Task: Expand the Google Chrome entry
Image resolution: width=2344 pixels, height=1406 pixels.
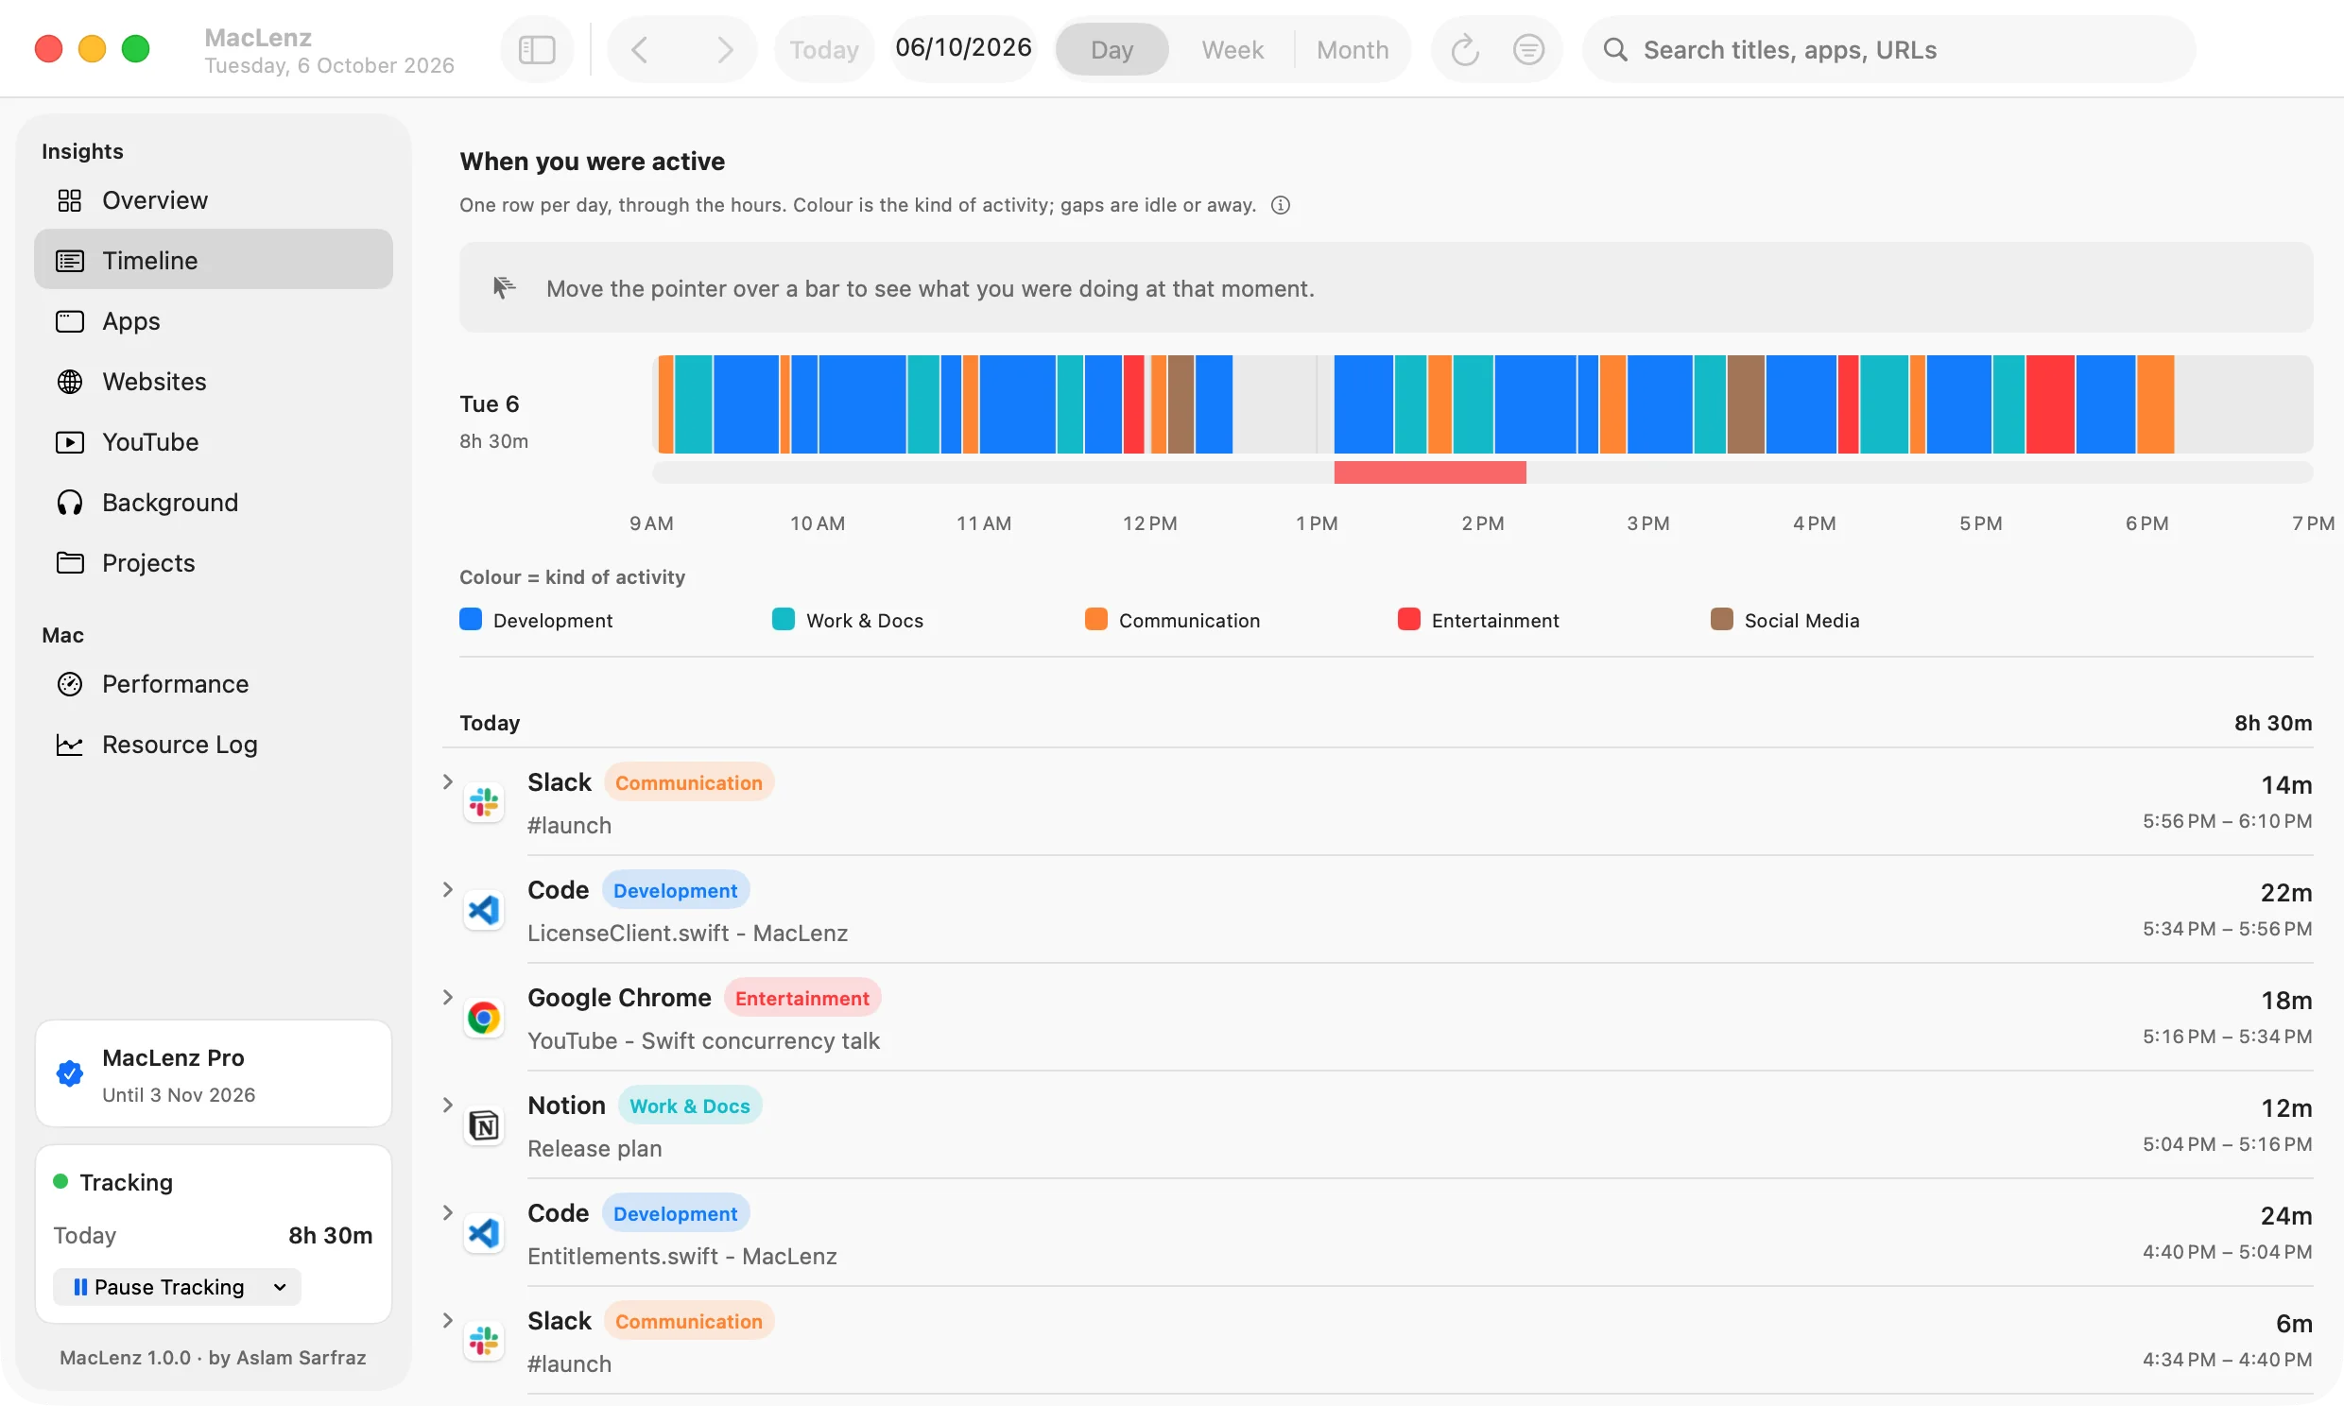Action: tap(447, 997)
